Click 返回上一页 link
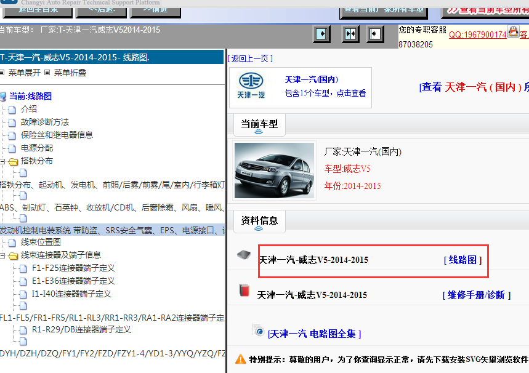The width and height of the screenshot is (529, 373). click(x=250, y=58)
